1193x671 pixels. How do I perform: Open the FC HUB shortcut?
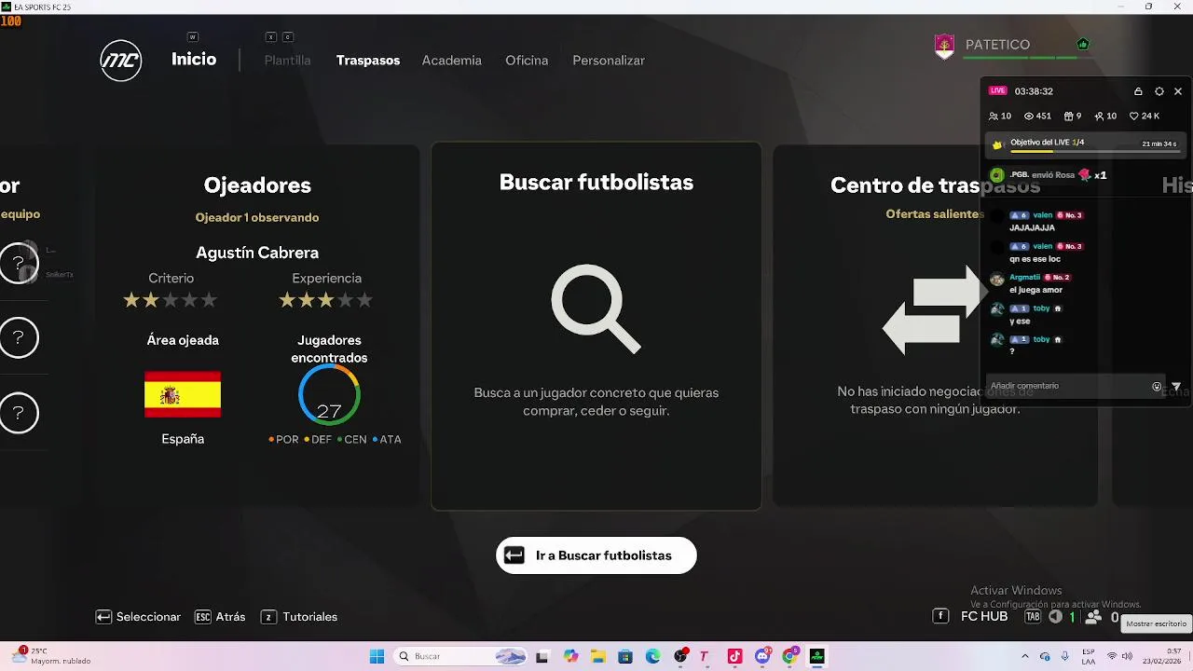click(x=971, y=617)
